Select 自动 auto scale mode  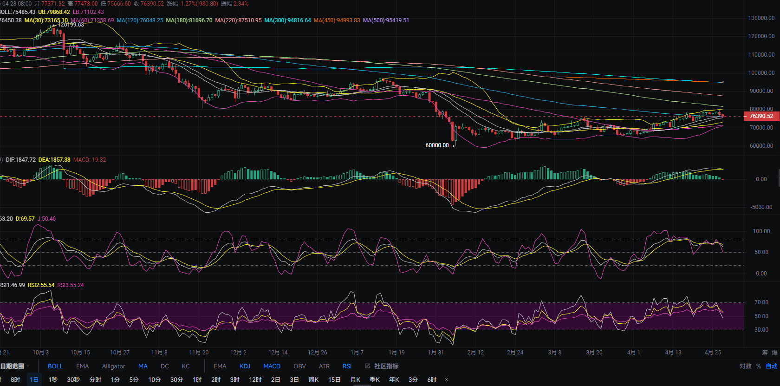click(771, 366)
